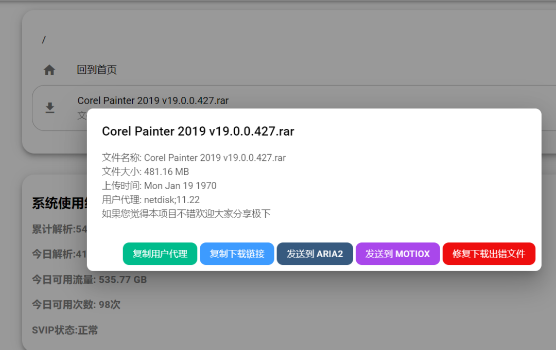Click the 累计解析 statistic line
The width and height of the screenshot is (556, 350).
(x=59, y=229)
